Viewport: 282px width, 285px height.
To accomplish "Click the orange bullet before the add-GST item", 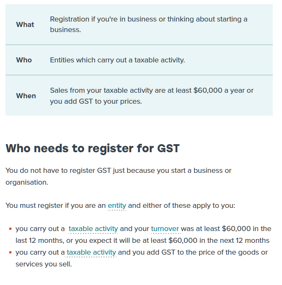I will (11, 253).
